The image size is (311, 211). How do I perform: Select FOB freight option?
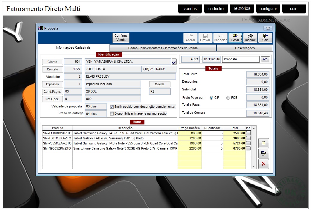pyautogui.click(x=228, y=98)
